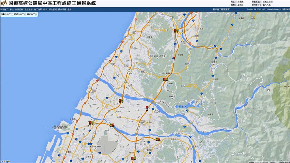Open the 施工清單 list
Screen dimensions: 290x163
point(38,9)
